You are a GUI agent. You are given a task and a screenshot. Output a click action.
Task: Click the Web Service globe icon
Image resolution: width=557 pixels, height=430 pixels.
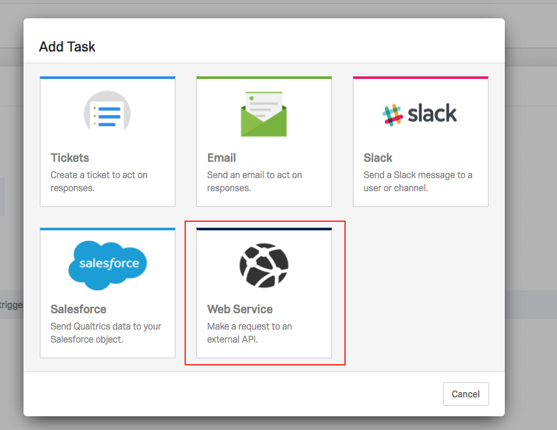[264, 265]
